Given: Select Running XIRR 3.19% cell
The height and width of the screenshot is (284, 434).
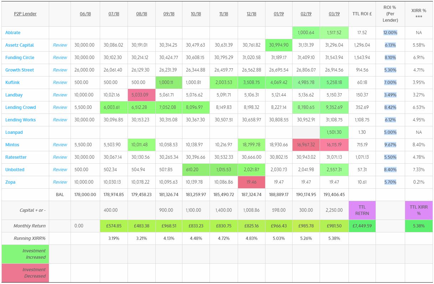Looking at the screenshot, I should [x=114, y=238].
